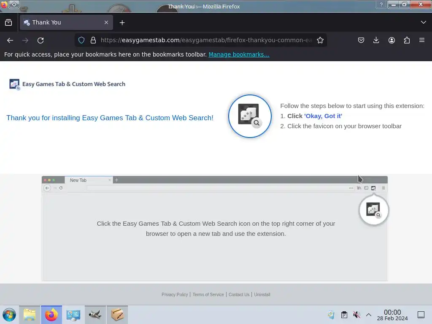
Task: Open the Contact Us footer link
Action: tap(239, 294)
